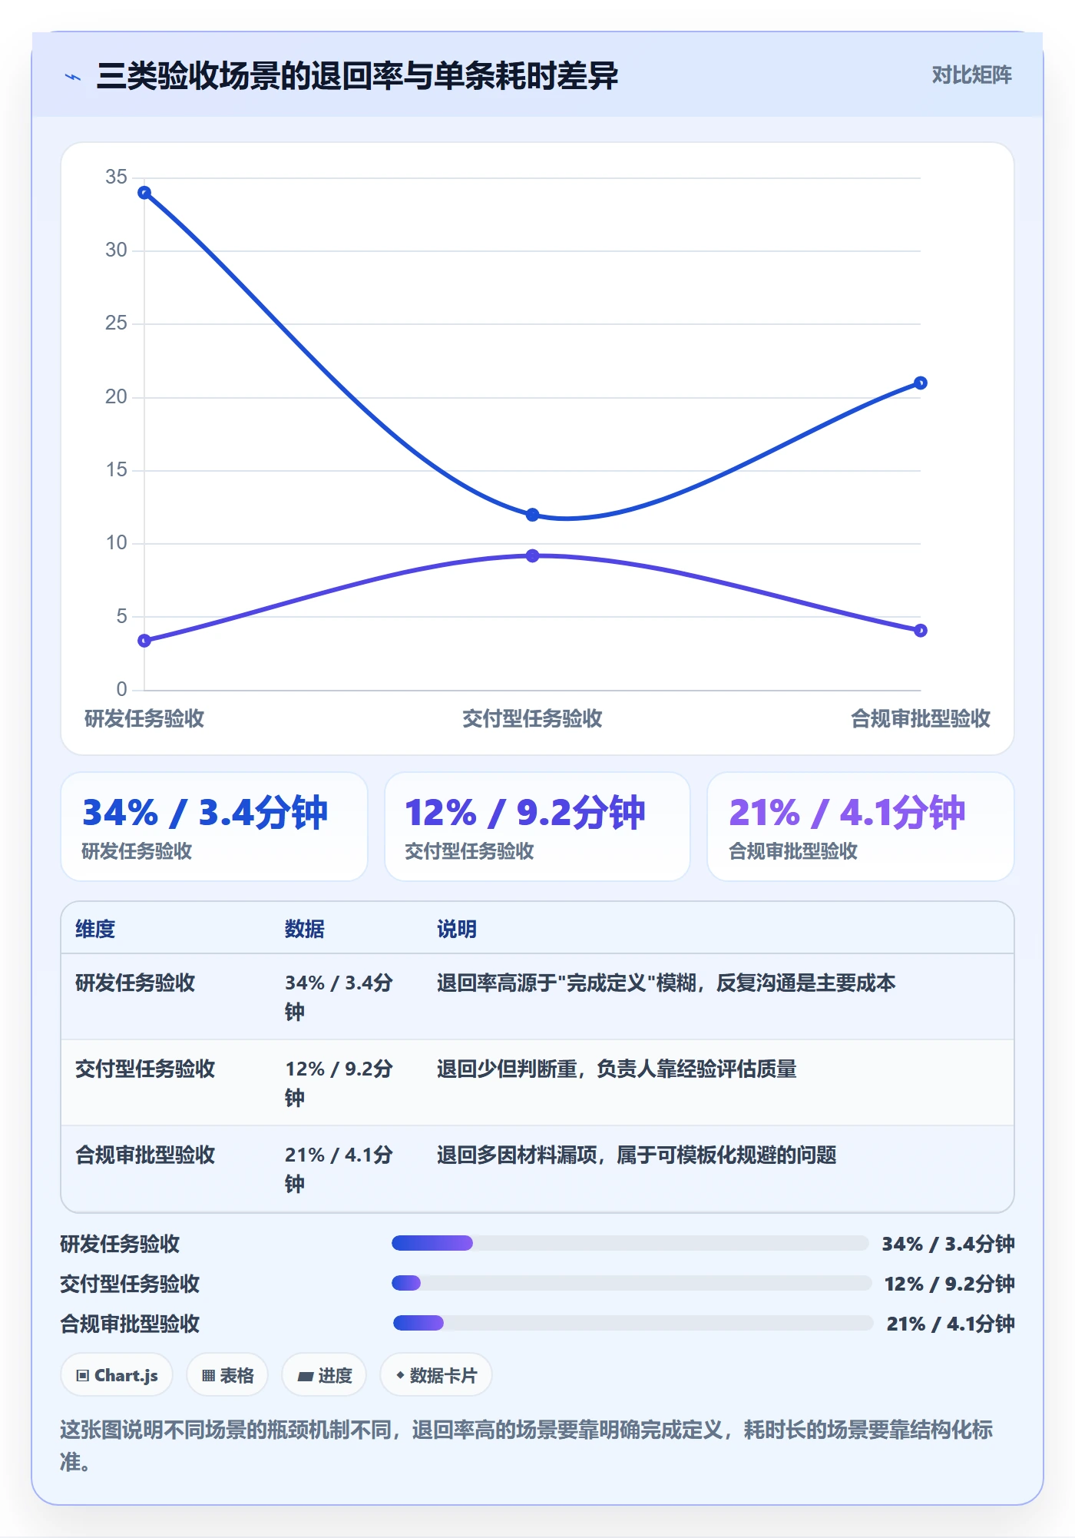This screenshot has width=1075, height=1538.
Task: Click the 21% / 4.1分钟 data card
Action: 861,827
